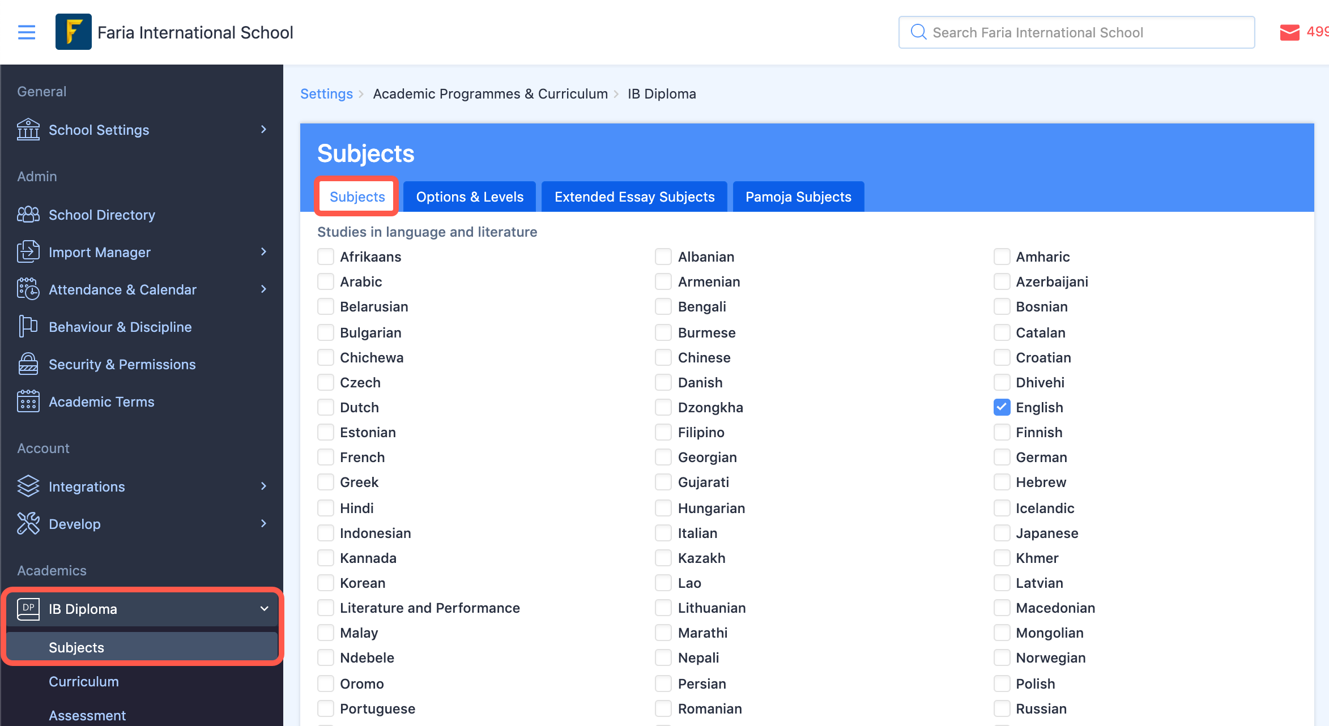The image size is (1329, 726).
Task: Collapse the IB Diploma section chevron
Action: (264, 609)
